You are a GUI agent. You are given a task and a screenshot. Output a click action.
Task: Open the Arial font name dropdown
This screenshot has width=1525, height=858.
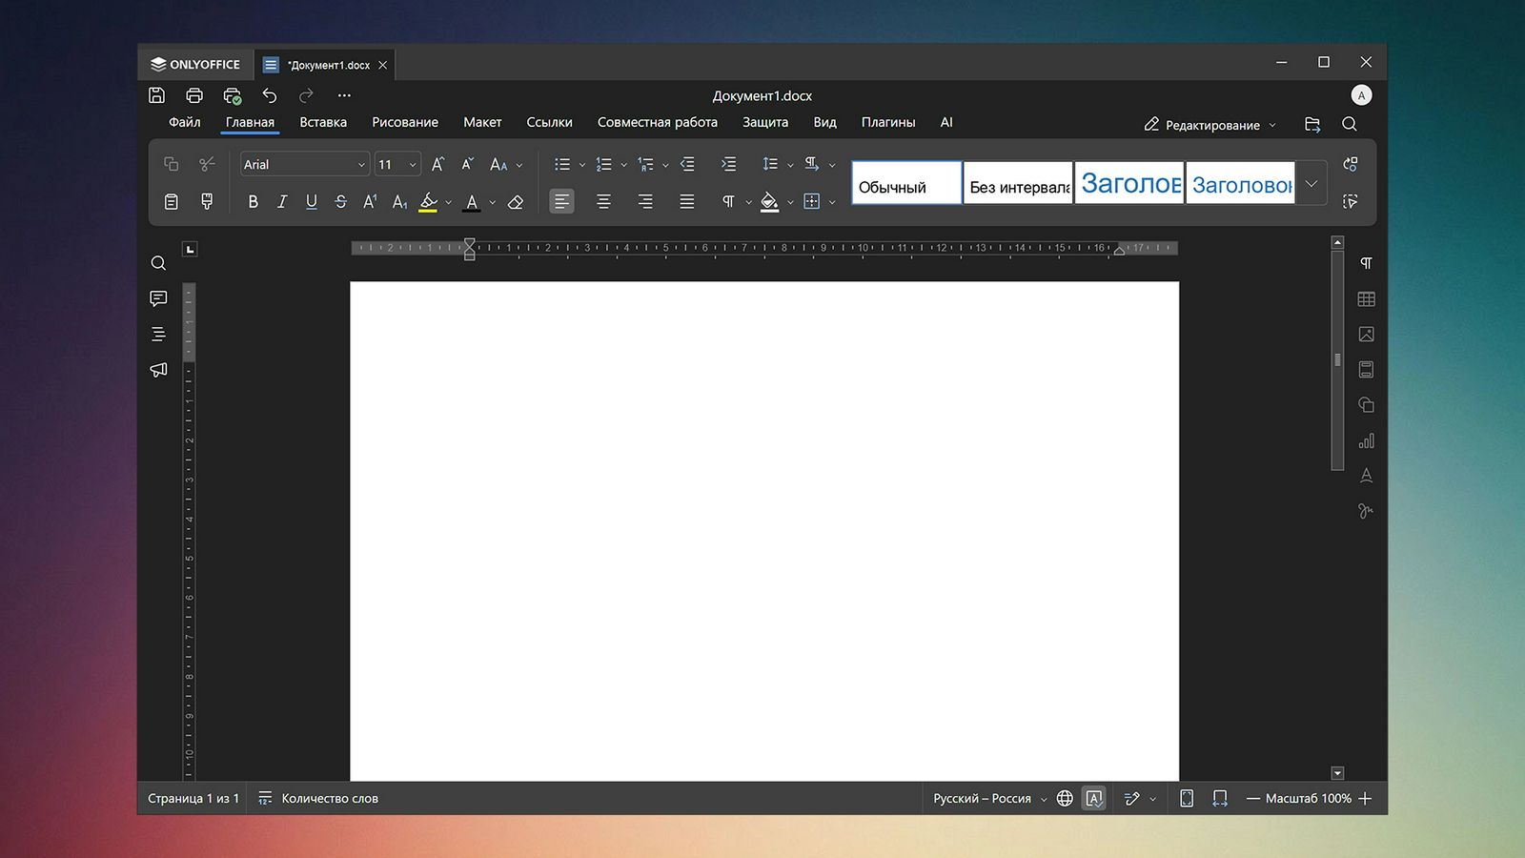click(361, 165)
